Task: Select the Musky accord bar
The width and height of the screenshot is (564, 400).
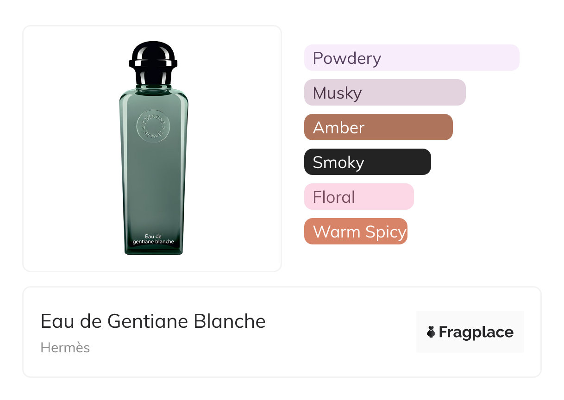Action: (385, 93)
